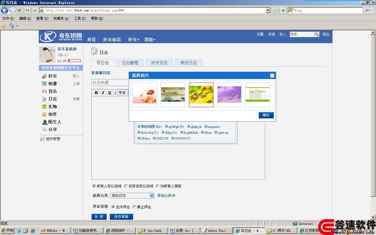Select the 禁止评论 radio button
Image resolution: width=376 pixels, height=235 pixels.
point(134,207)
